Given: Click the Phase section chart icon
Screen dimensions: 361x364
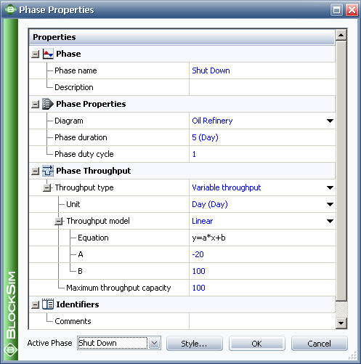Looking at the screenshot, I should point(48,54).
